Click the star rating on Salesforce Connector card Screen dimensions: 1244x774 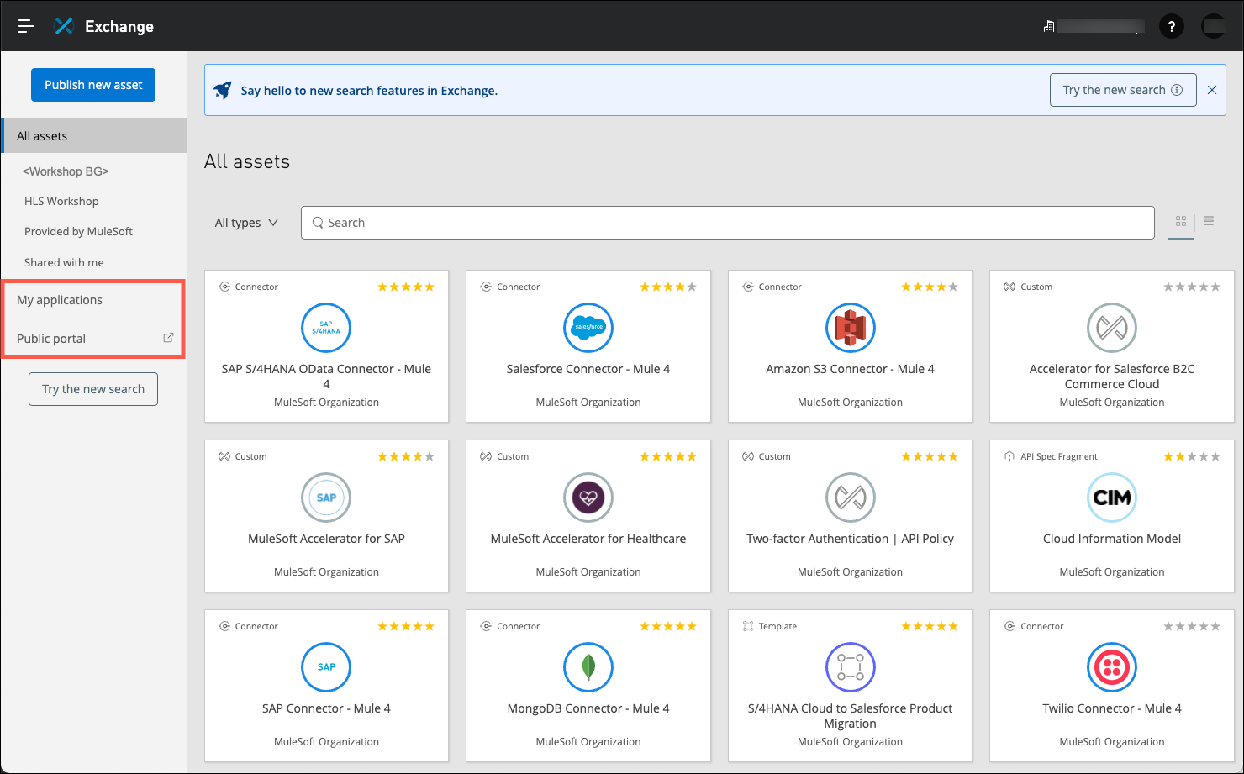(668, 287)
